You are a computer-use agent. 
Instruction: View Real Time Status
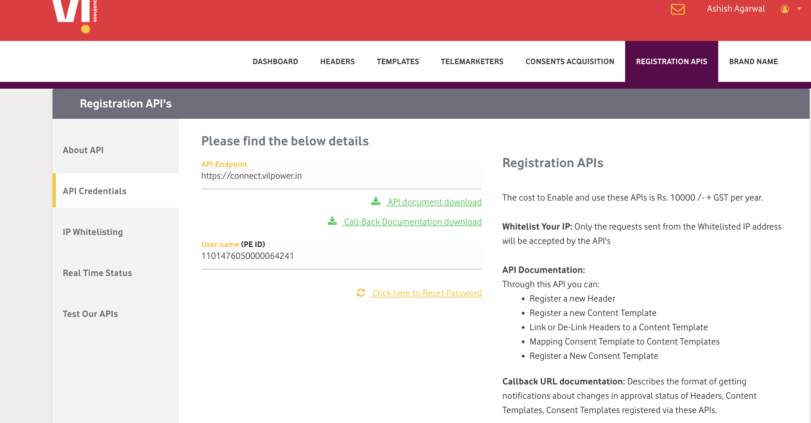pyautogui.click(x=98, y=273)
